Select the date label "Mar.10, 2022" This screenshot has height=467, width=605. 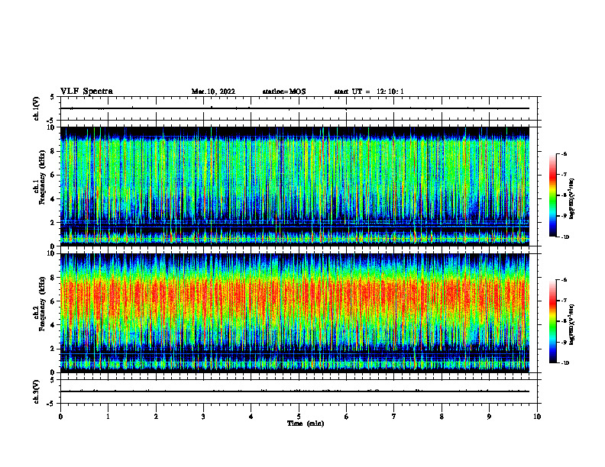click(213, 92)
